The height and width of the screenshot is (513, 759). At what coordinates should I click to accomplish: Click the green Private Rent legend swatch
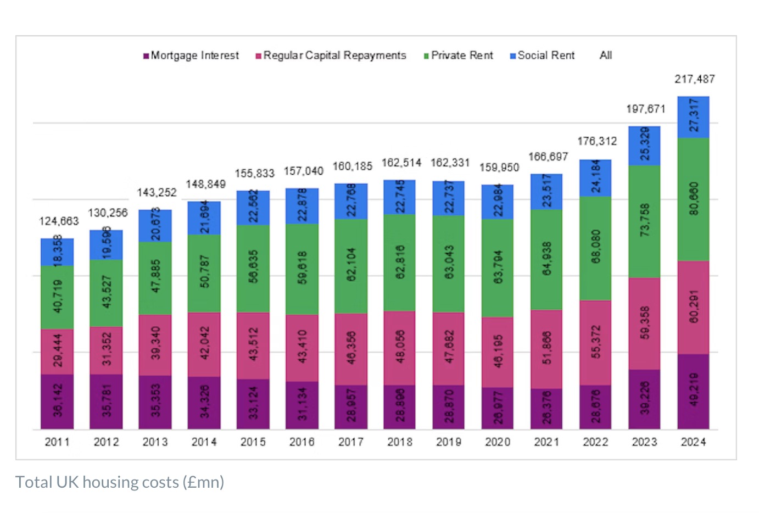coord(426,56)
